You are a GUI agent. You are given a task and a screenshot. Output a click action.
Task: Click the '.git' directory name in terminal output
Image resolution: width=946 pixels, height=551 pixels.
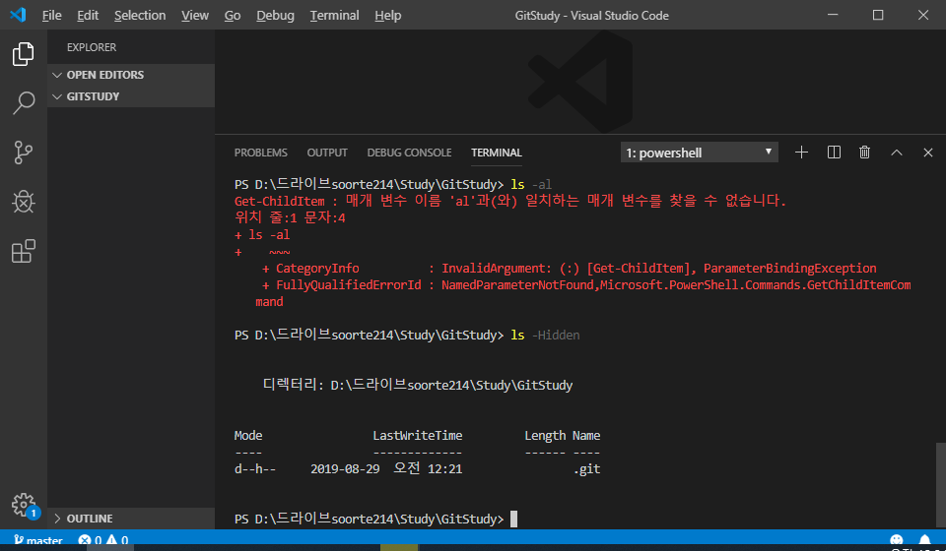tap(587, 469)
